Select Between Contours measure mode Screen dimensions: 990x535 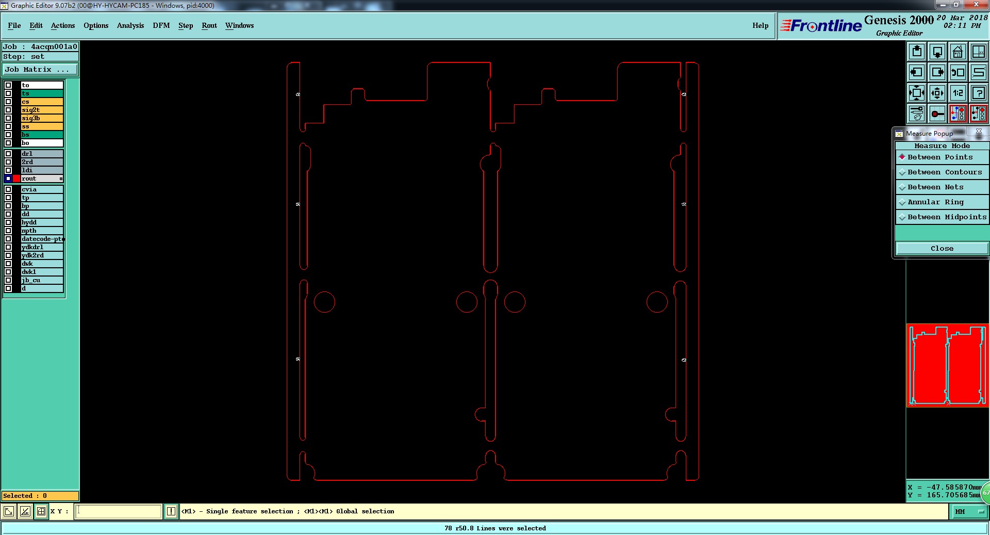[x=942, y=172]
